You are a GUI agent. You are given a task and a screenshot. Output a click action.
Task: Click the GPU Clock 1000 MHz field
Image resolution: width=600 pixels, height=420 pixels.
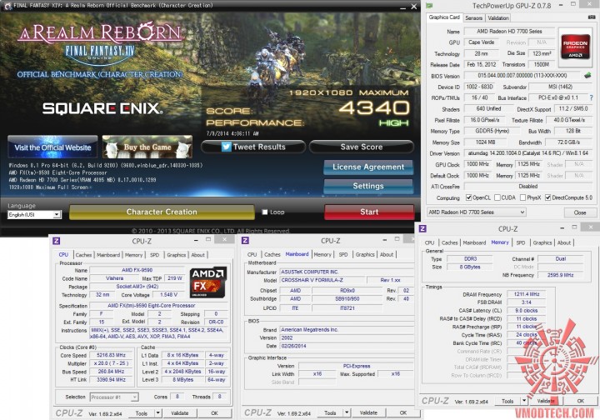[477, 164]
